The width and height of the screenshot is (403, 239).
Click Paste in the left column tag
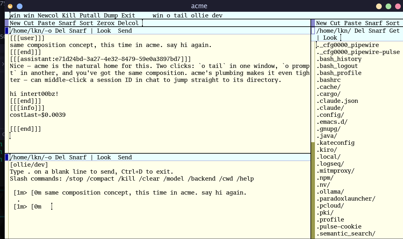click(46, 23)
